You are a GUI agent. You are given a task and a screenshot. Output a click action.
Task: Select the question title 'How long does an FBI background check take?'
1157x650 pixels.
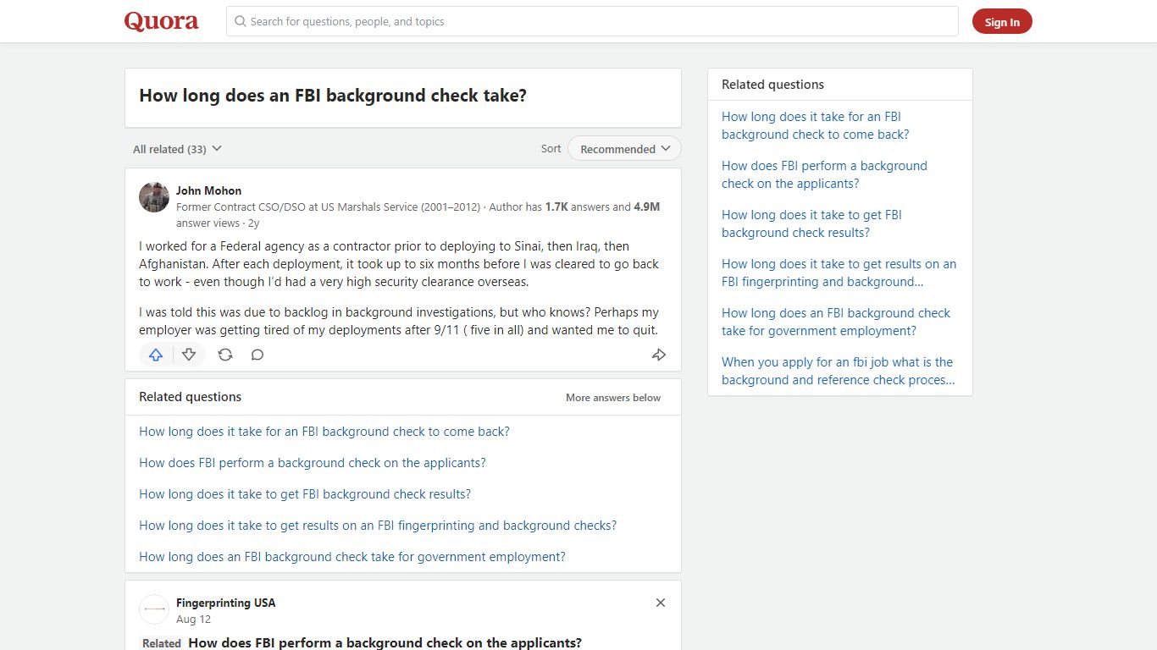pos(333,96)
